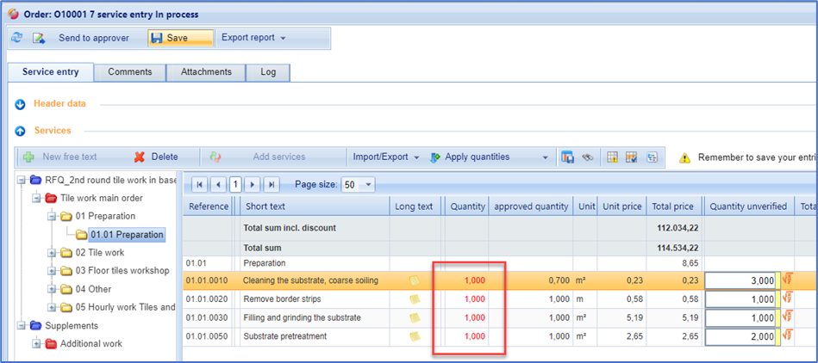The height and width of the screenshot is (363, 818).
Task: Switch to the Comments tab
Action: pyautogui.click(x=130, y=72)
